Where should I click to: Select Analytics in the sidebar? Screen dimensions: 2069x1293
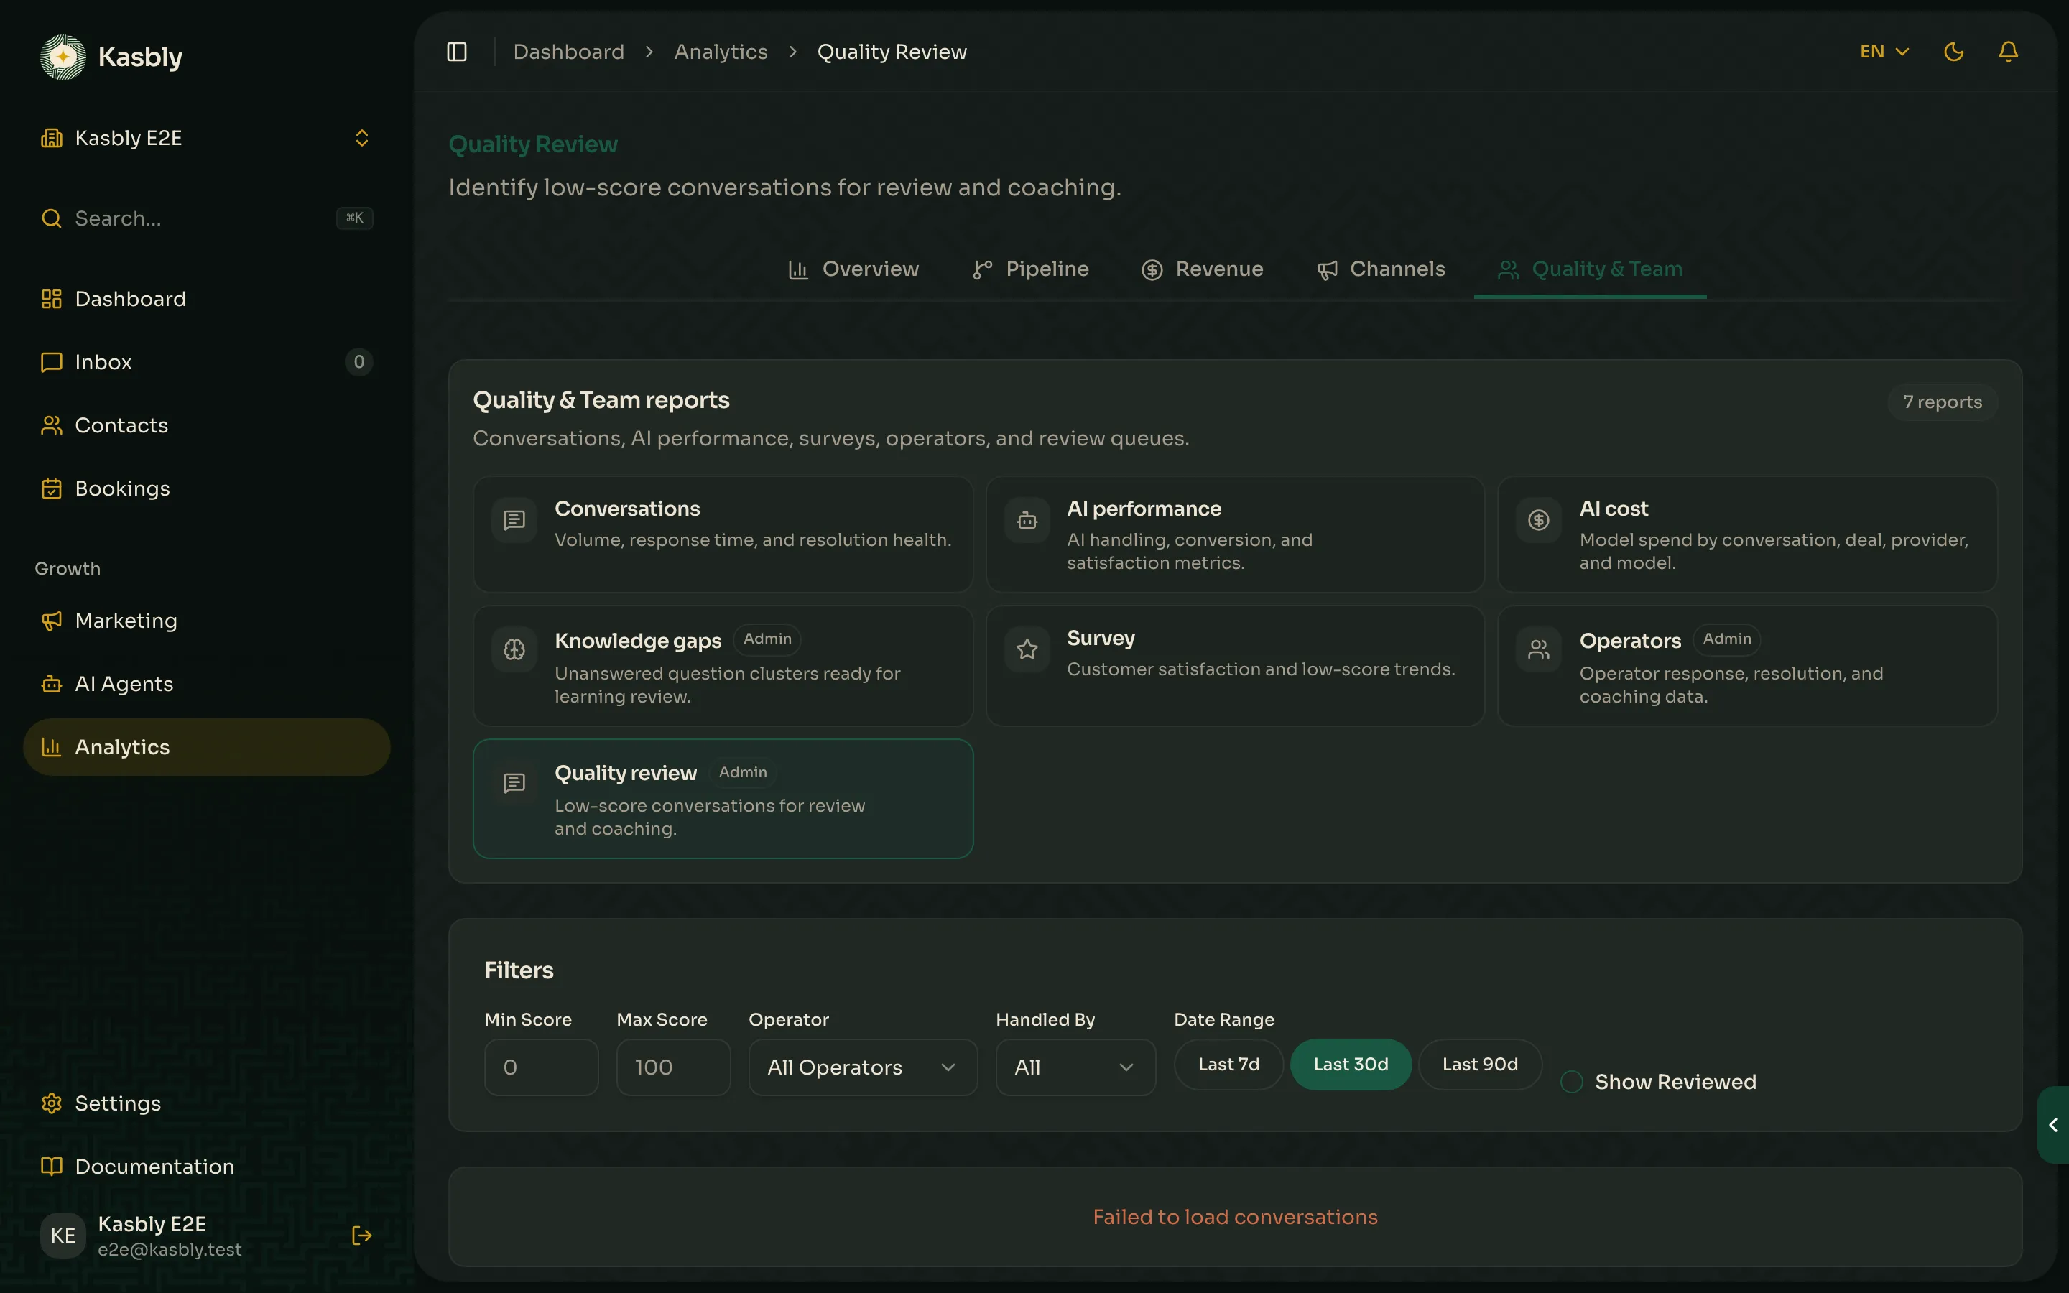pyautogui.click(x=207, y=747)
